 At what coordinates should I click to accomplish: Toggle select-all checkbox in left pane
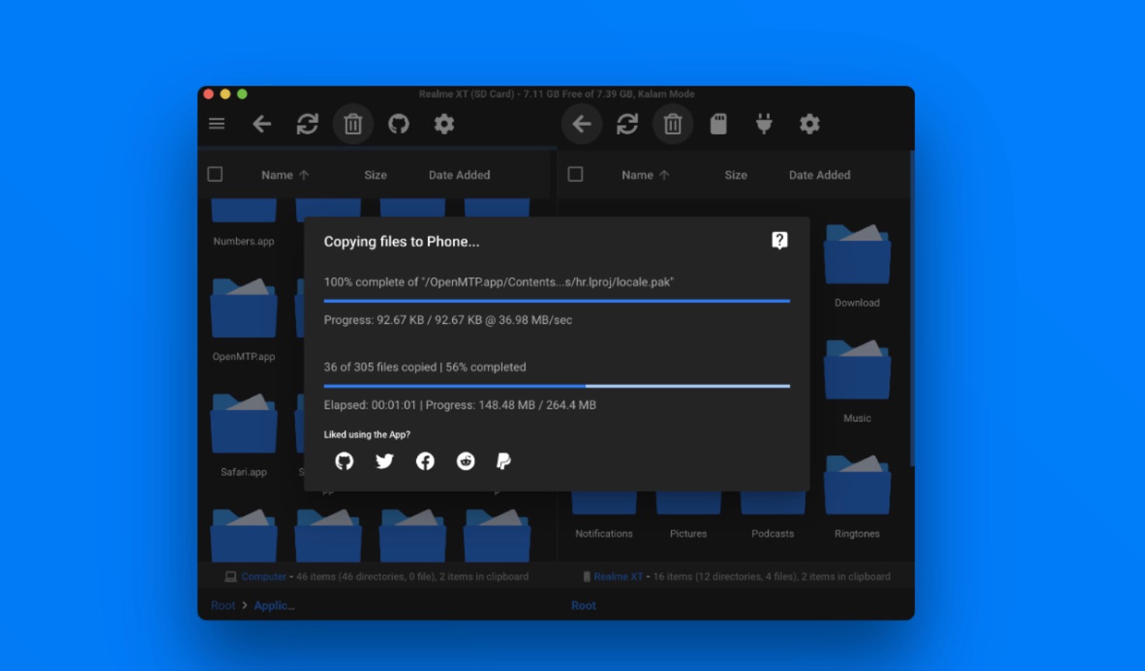tap(215, 174)
